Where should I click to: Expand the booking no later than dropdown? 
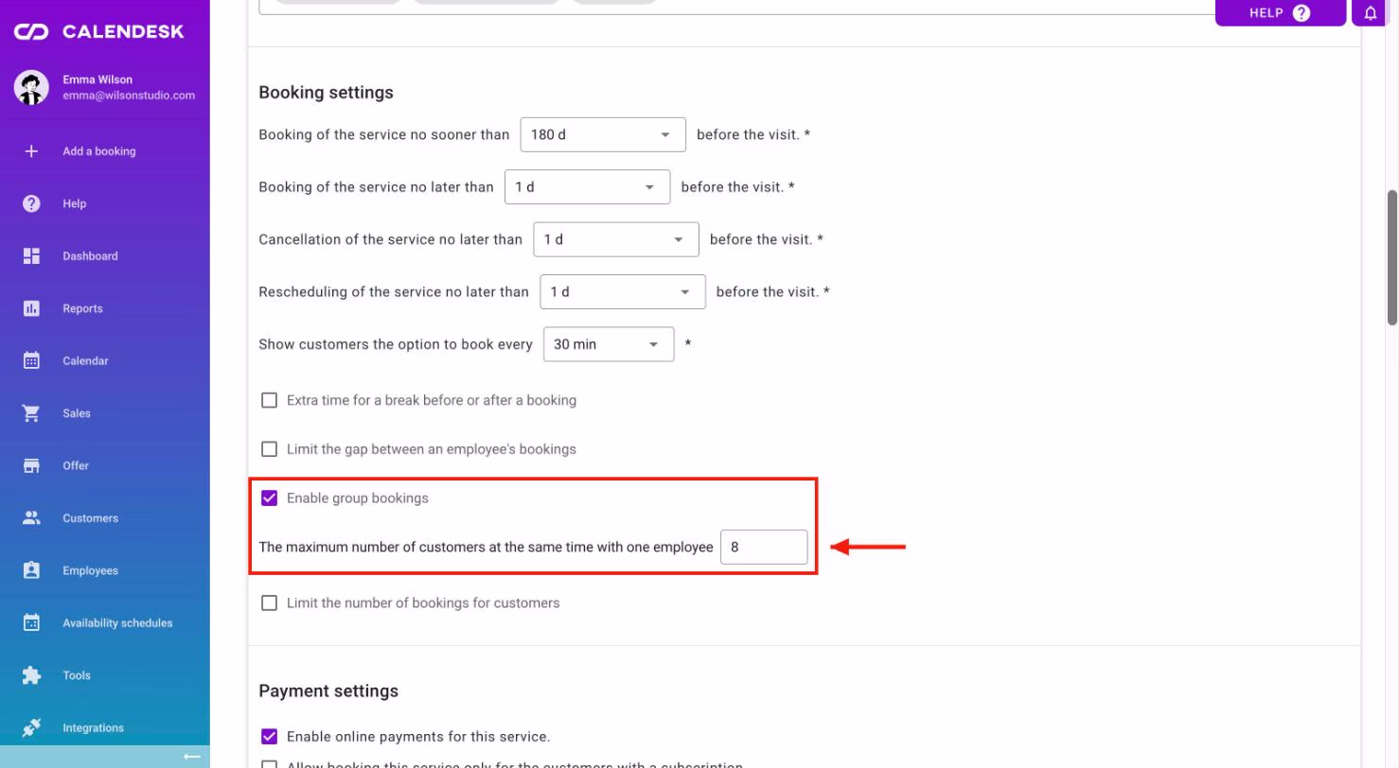point(587,187)
